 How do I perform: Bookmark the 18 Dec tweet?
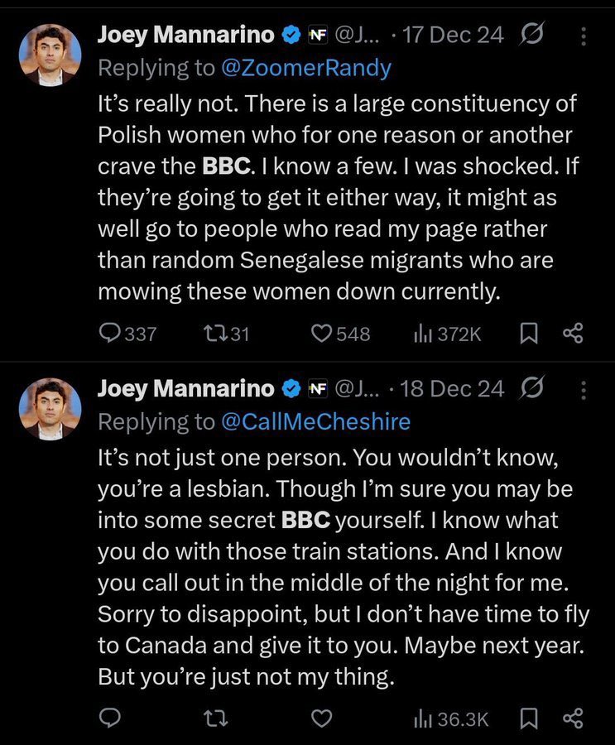pyautogui.click(x=528, y=719)
